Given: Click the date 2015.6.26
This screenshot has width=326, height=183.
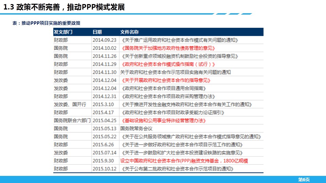Looking at the screenshot, I should click(103, 145).
